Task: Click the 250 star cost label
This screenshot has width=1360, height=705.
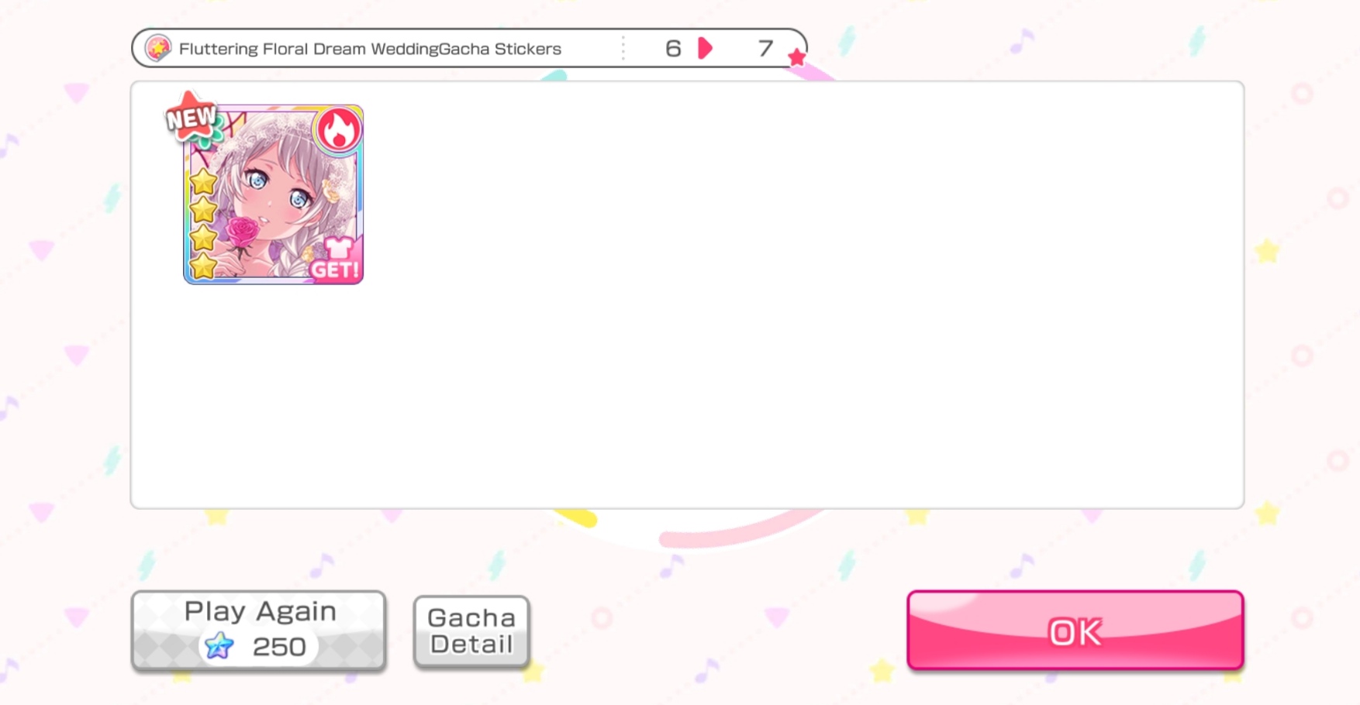Action: [x=279, y=646]
